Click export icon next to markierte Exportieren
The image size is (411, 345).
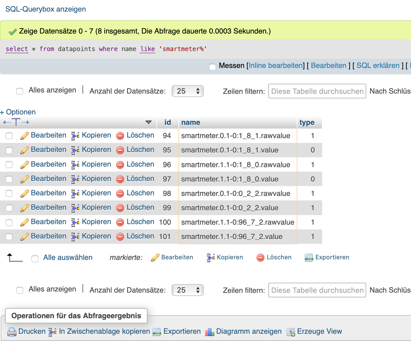pos(309,258)
